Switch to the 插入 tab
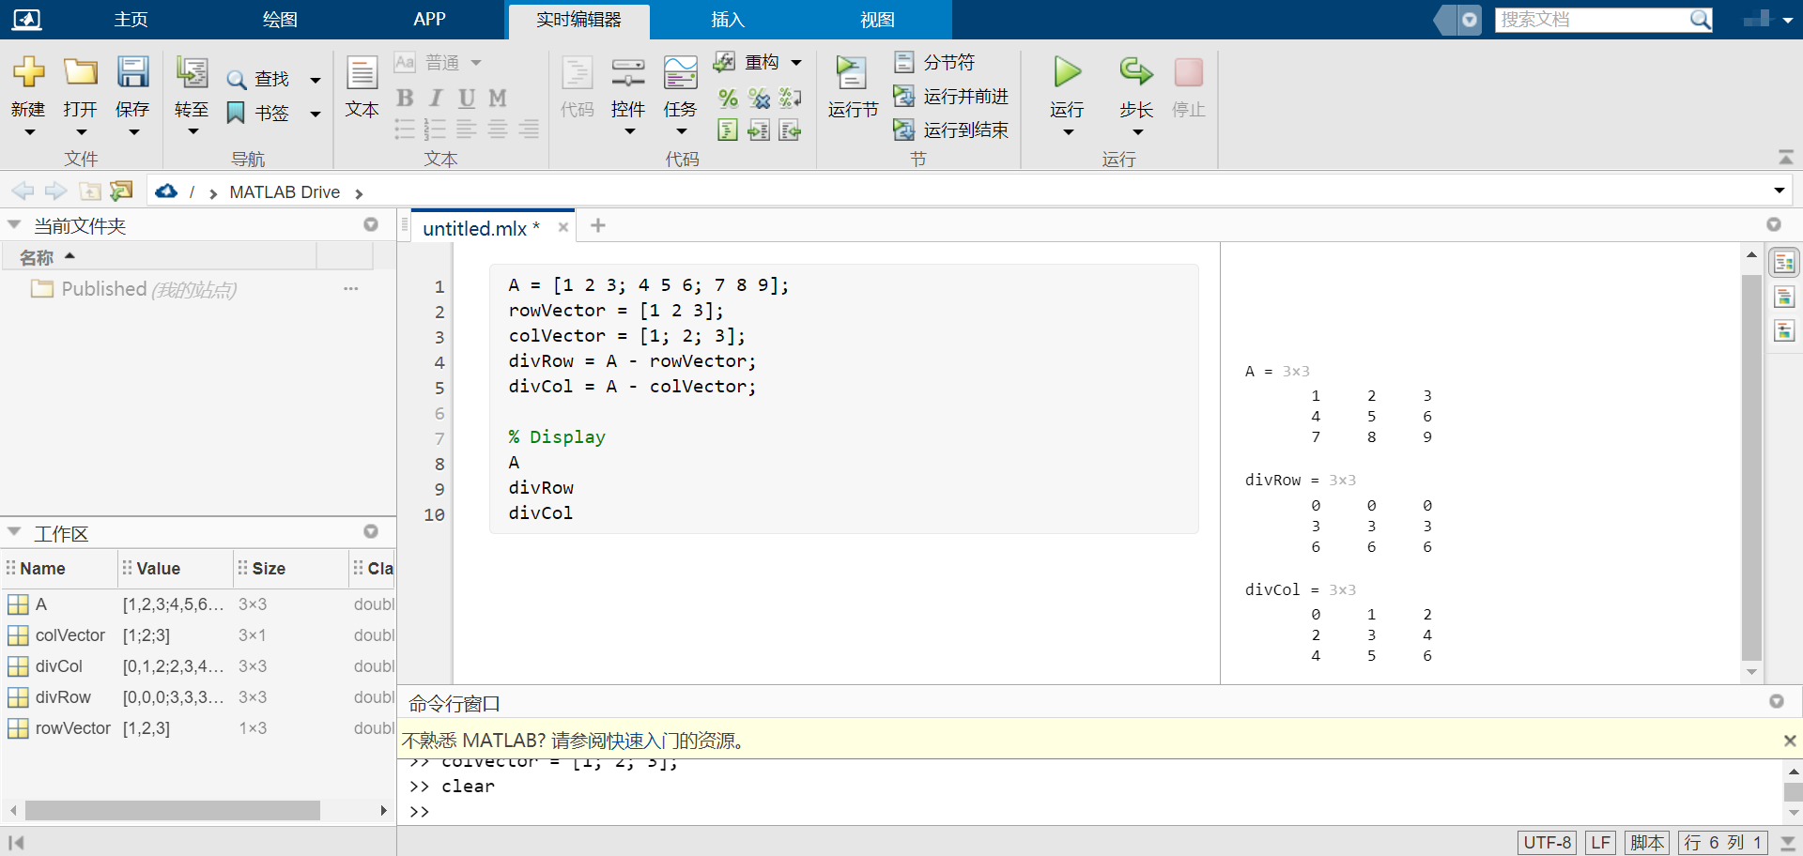1803x856 pixels. (x=727, y=20)
